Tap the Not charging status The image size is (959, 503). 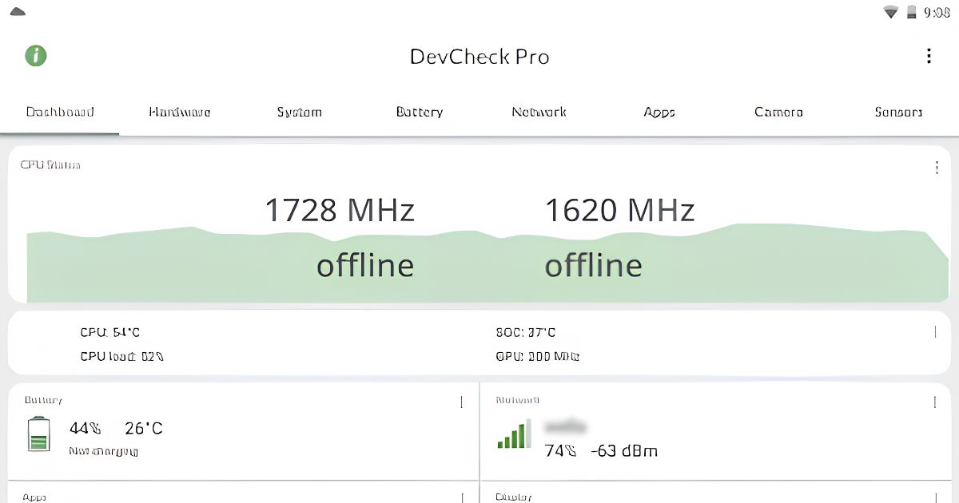click(x=104, y=451)
